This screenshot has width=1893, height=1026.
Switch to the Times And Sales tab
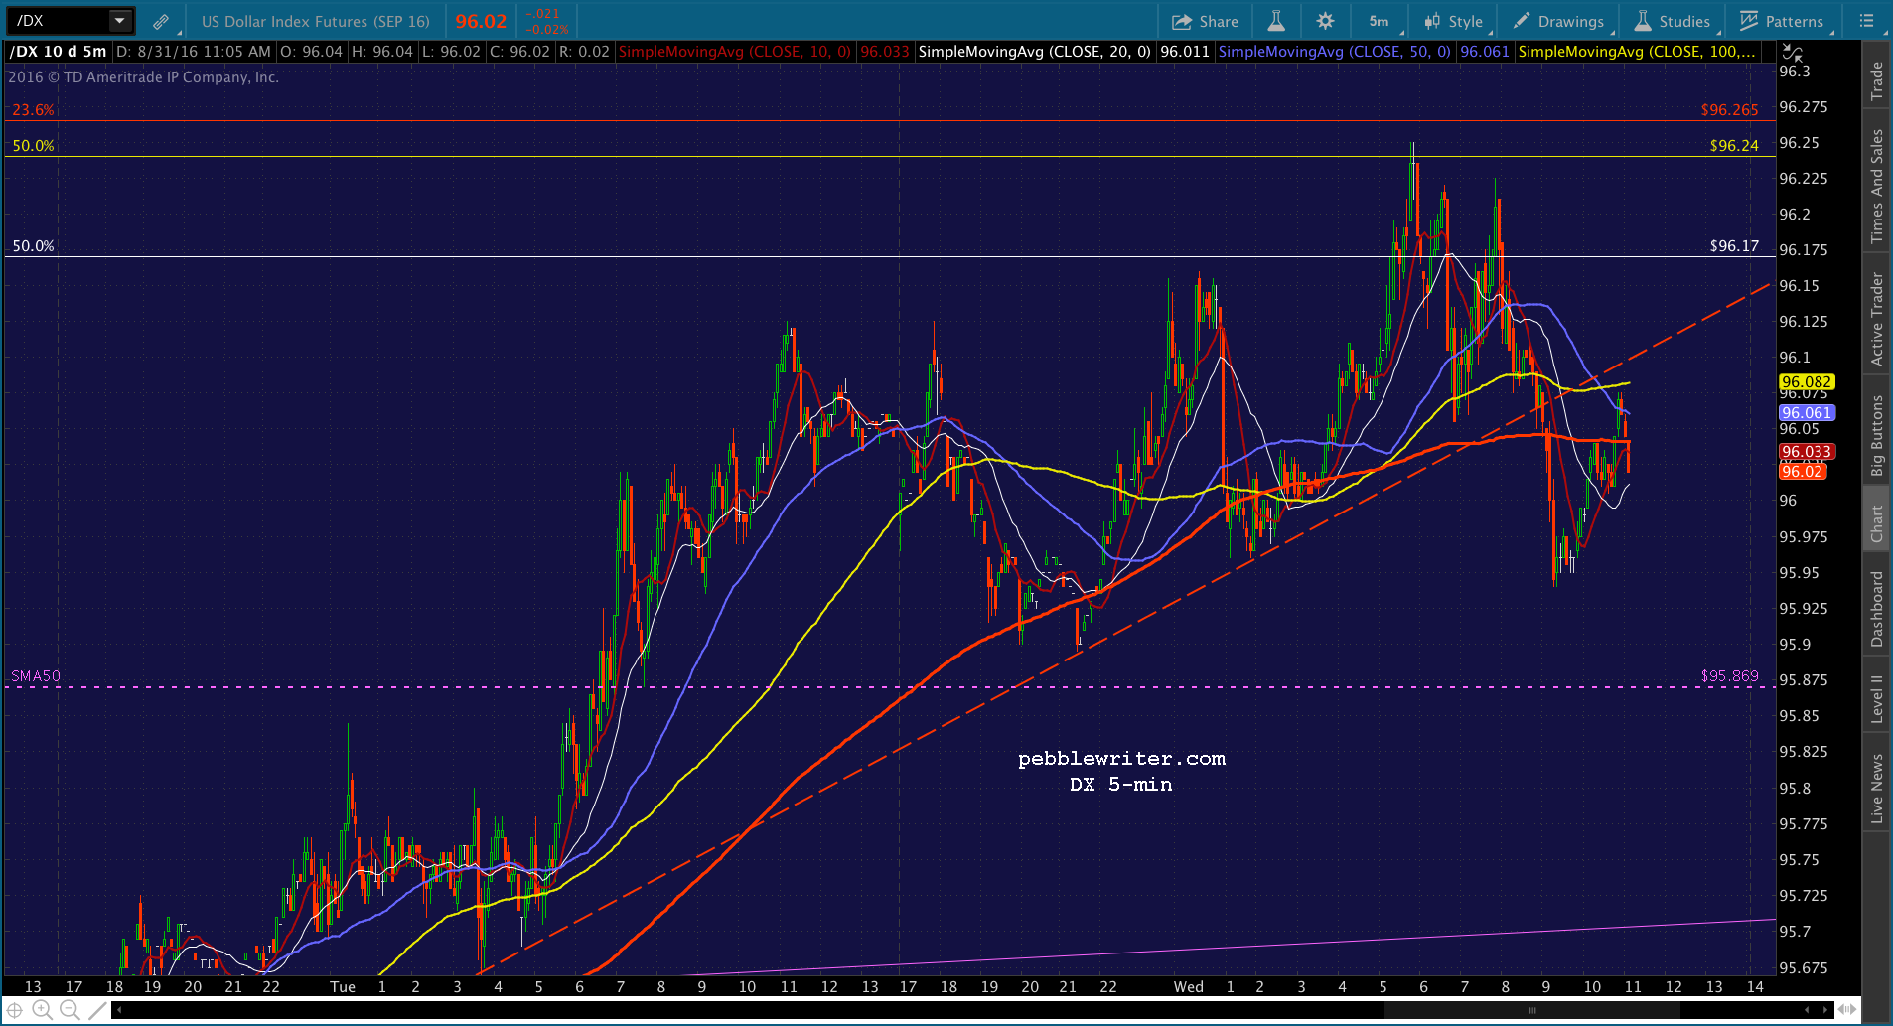click(1876, 186)
